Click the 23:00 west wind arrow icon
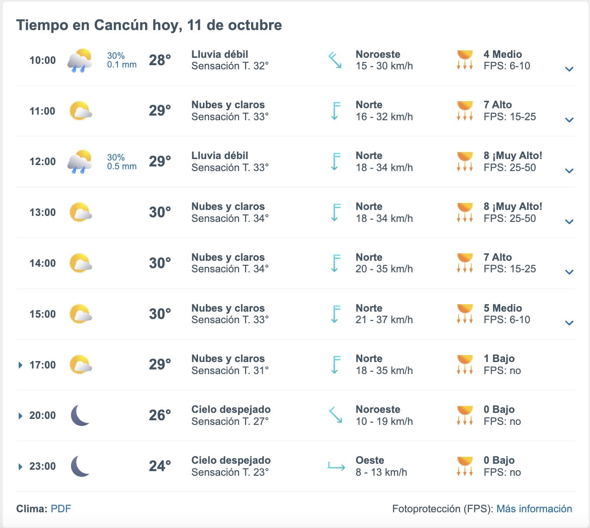The image size is (590, 528). pyautogui.click(x=336, y=467)
